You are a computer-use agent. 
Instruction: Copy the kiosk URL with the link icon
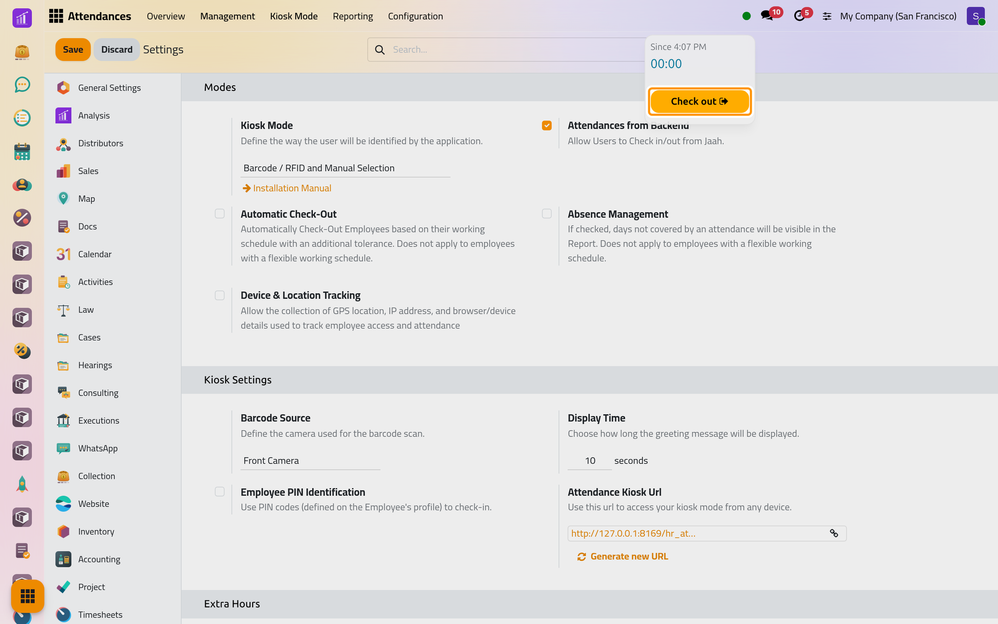tap(834, 534)
